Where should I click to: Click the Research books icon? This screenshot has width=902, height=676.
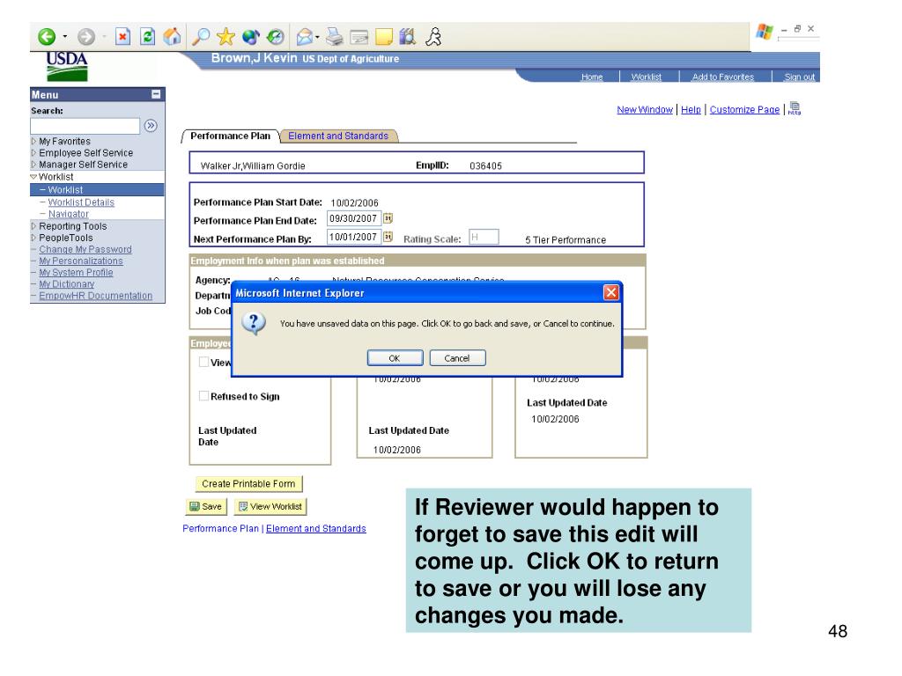click(408, 37)
